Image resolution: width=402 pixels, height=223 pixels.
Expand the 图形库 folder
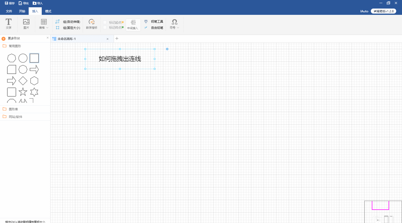click(13, 109)
